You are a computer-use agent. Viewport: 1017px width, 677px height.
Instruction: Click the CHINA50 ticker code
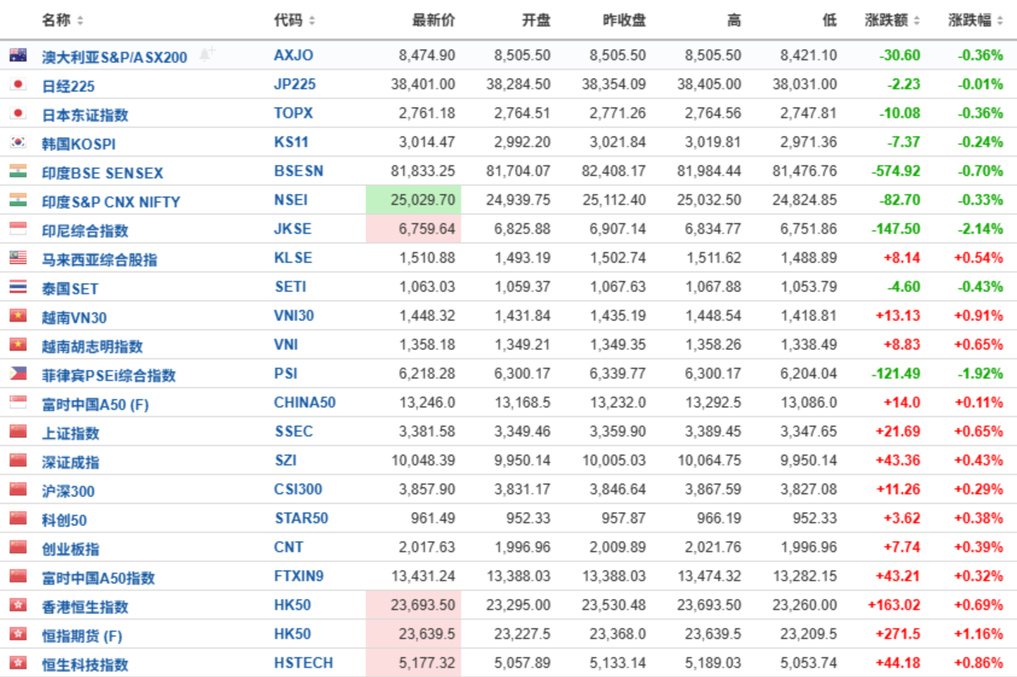pyautogui.click(x=305, y=403)
